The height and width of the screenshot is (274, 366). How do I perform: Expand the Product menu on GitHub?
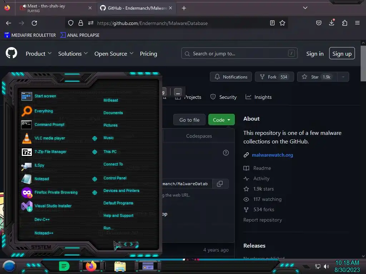pyautogui.click(x=39, y=54)
